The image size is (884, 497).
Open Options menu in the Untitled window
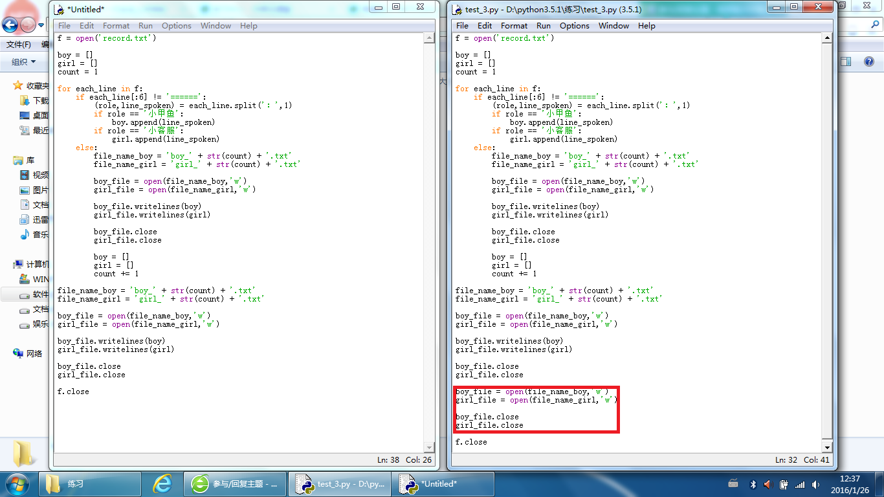tap(176, 26)
